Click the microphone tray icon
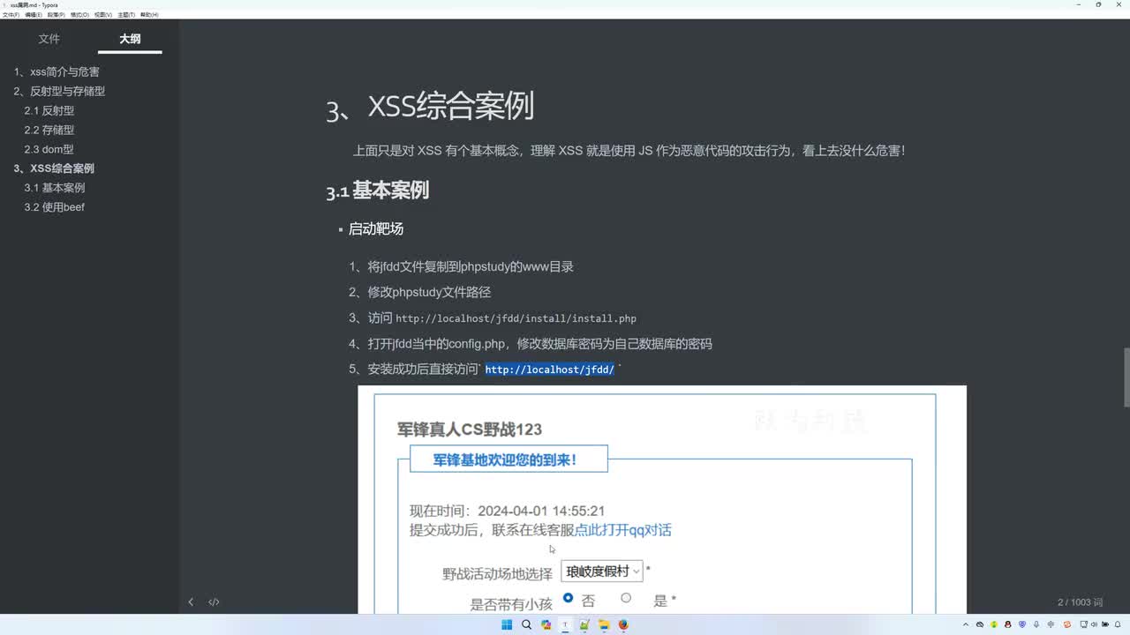The width and height of the screenshot is (1130, 635). point(1036,624)
